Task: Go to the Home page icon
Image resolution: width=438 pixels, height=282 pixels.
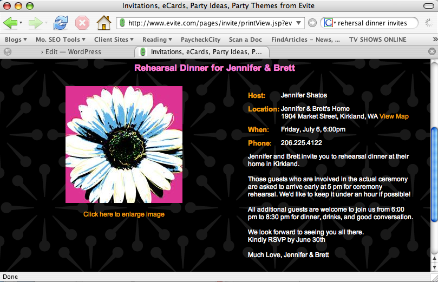Action: pos(103,23)
